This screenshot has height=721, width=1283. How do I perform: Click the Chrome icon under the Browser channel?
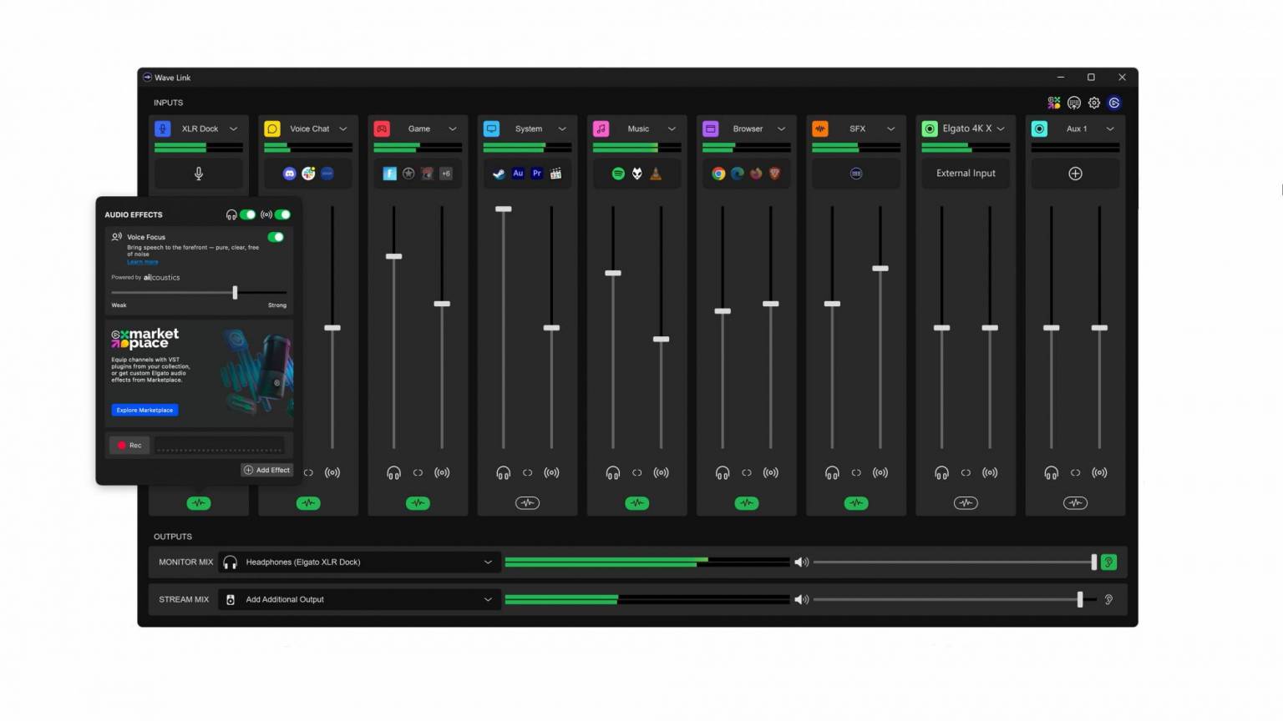[718, 173]
